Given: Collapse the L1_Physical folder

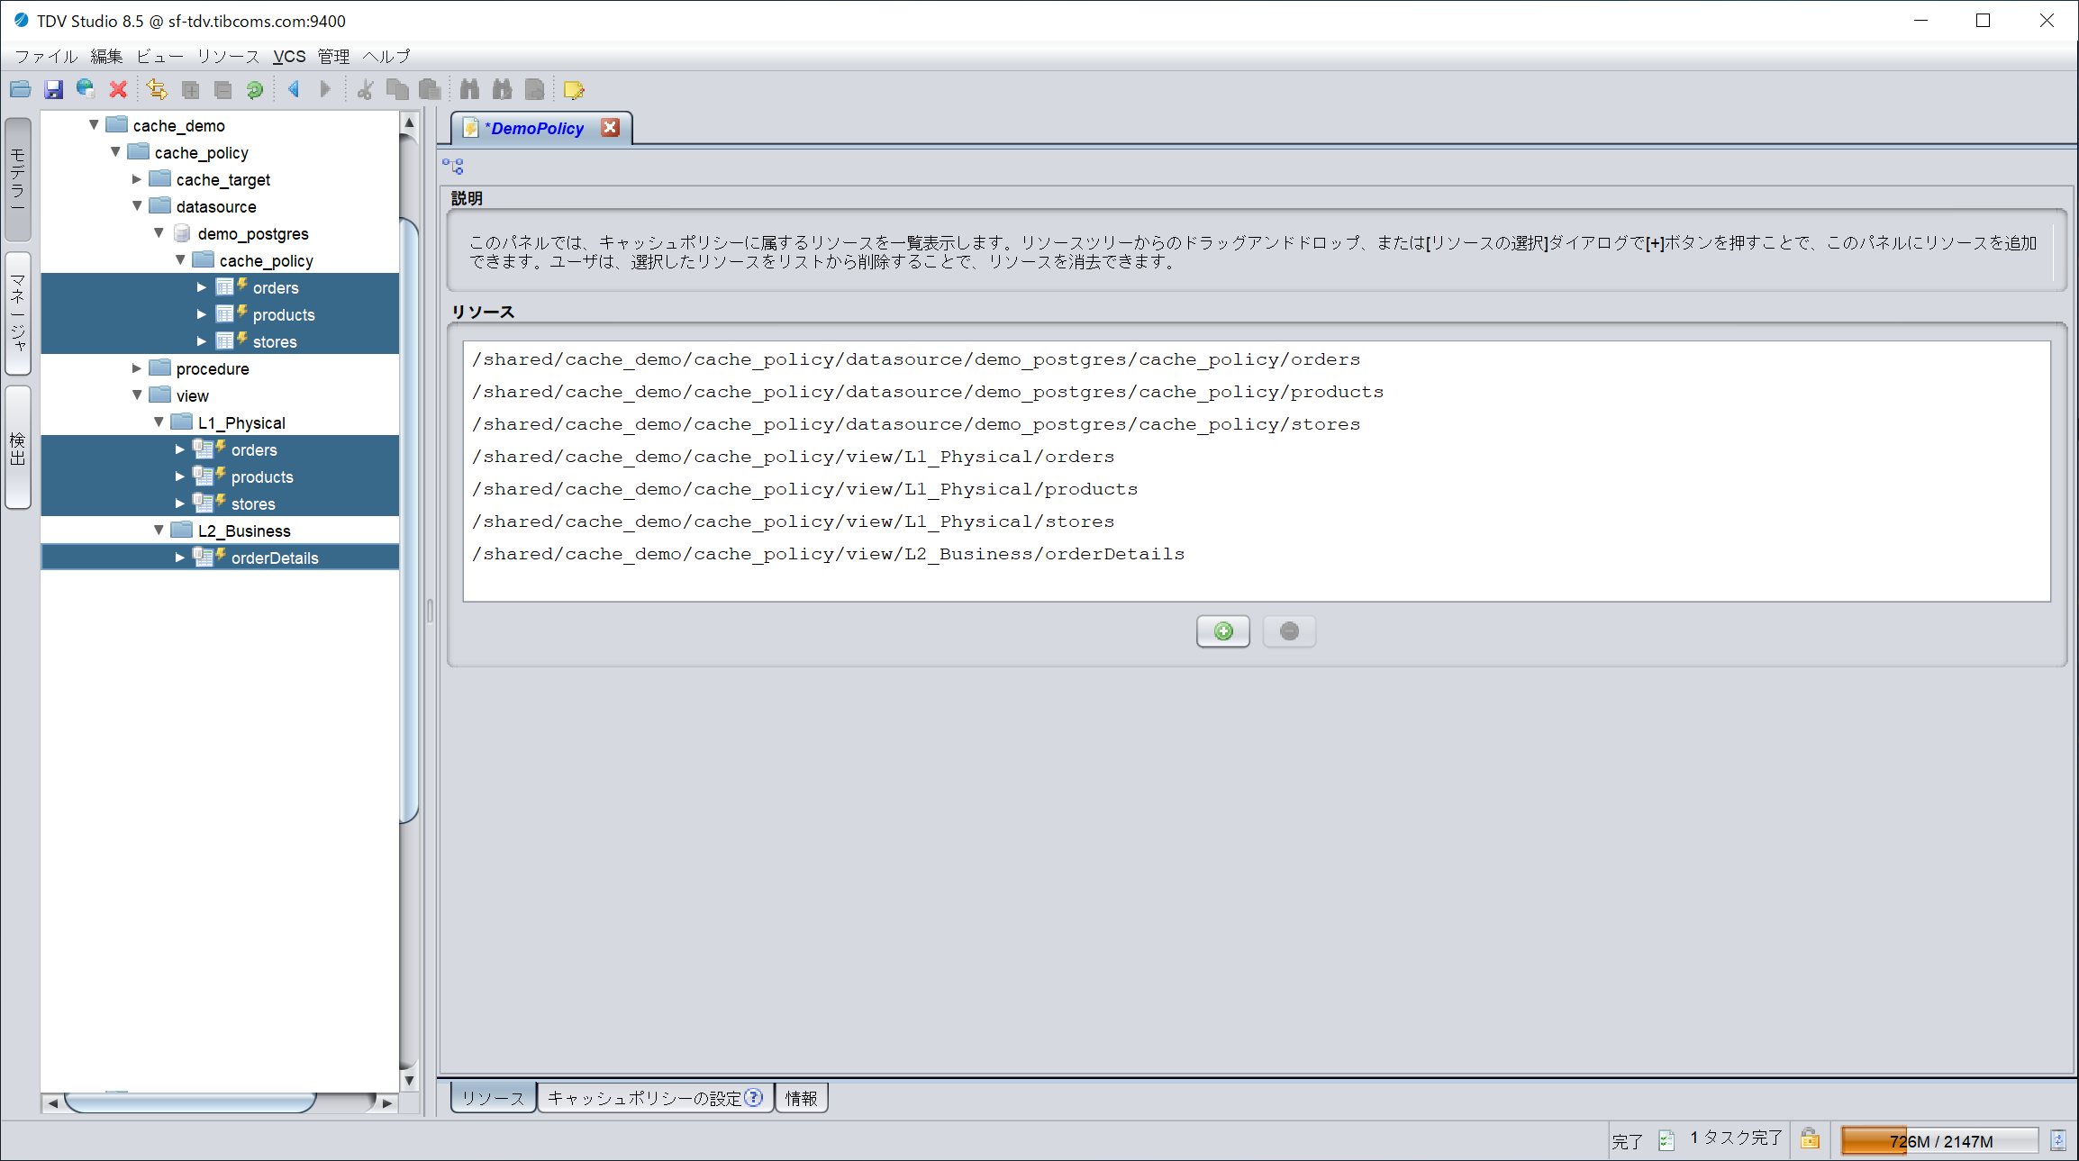Looking at the screenshot, I should pyautogui.click(x=159, y=422).
